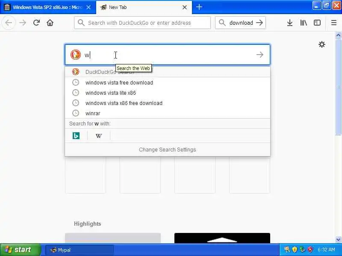Click the DuckDuckGo logo in search box
Image resolution: width=342 pixels, height=256 pixels.
(76, 55)
